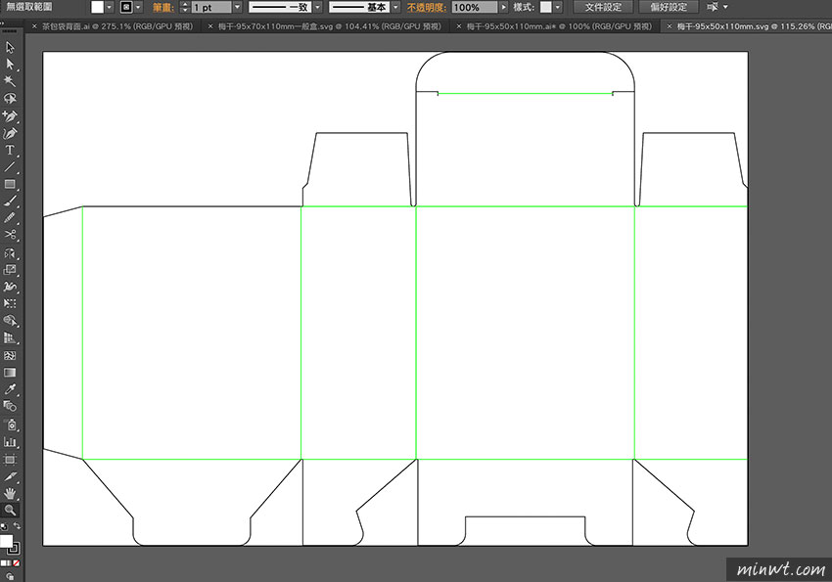
Task: Select the Column Graph tool
Action: coord(10,442)
